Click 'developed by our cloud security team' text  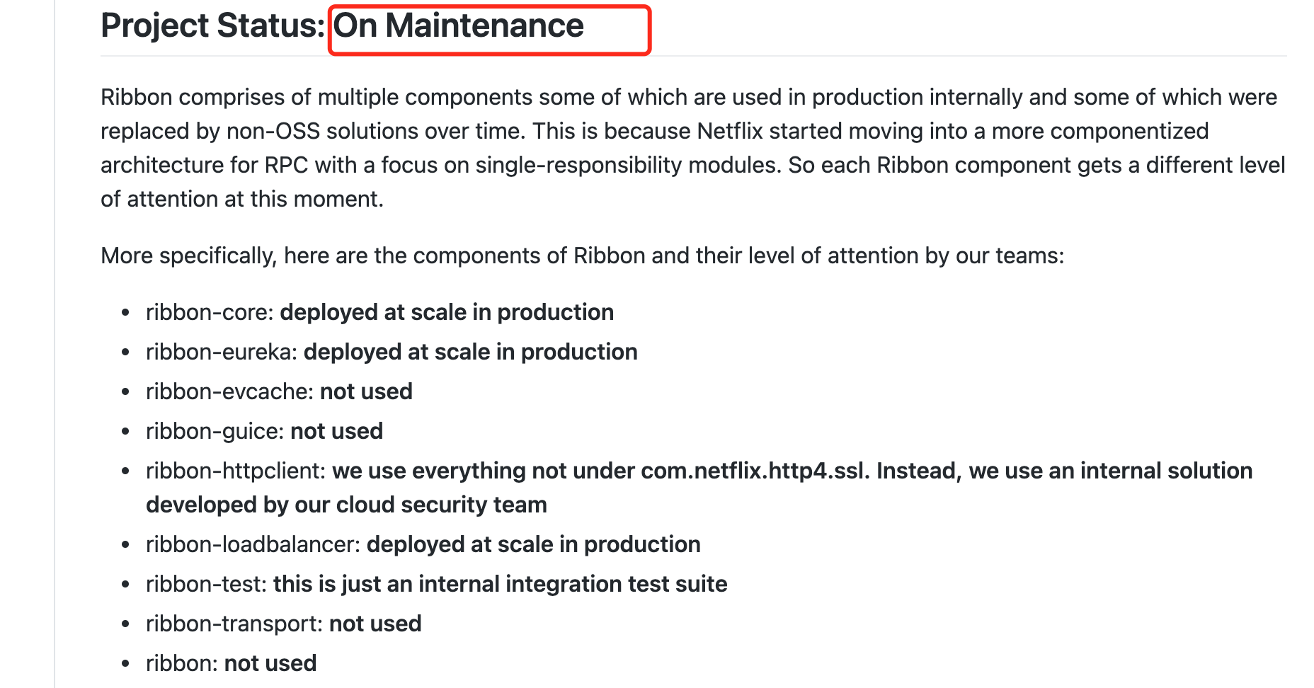(346, 505)
